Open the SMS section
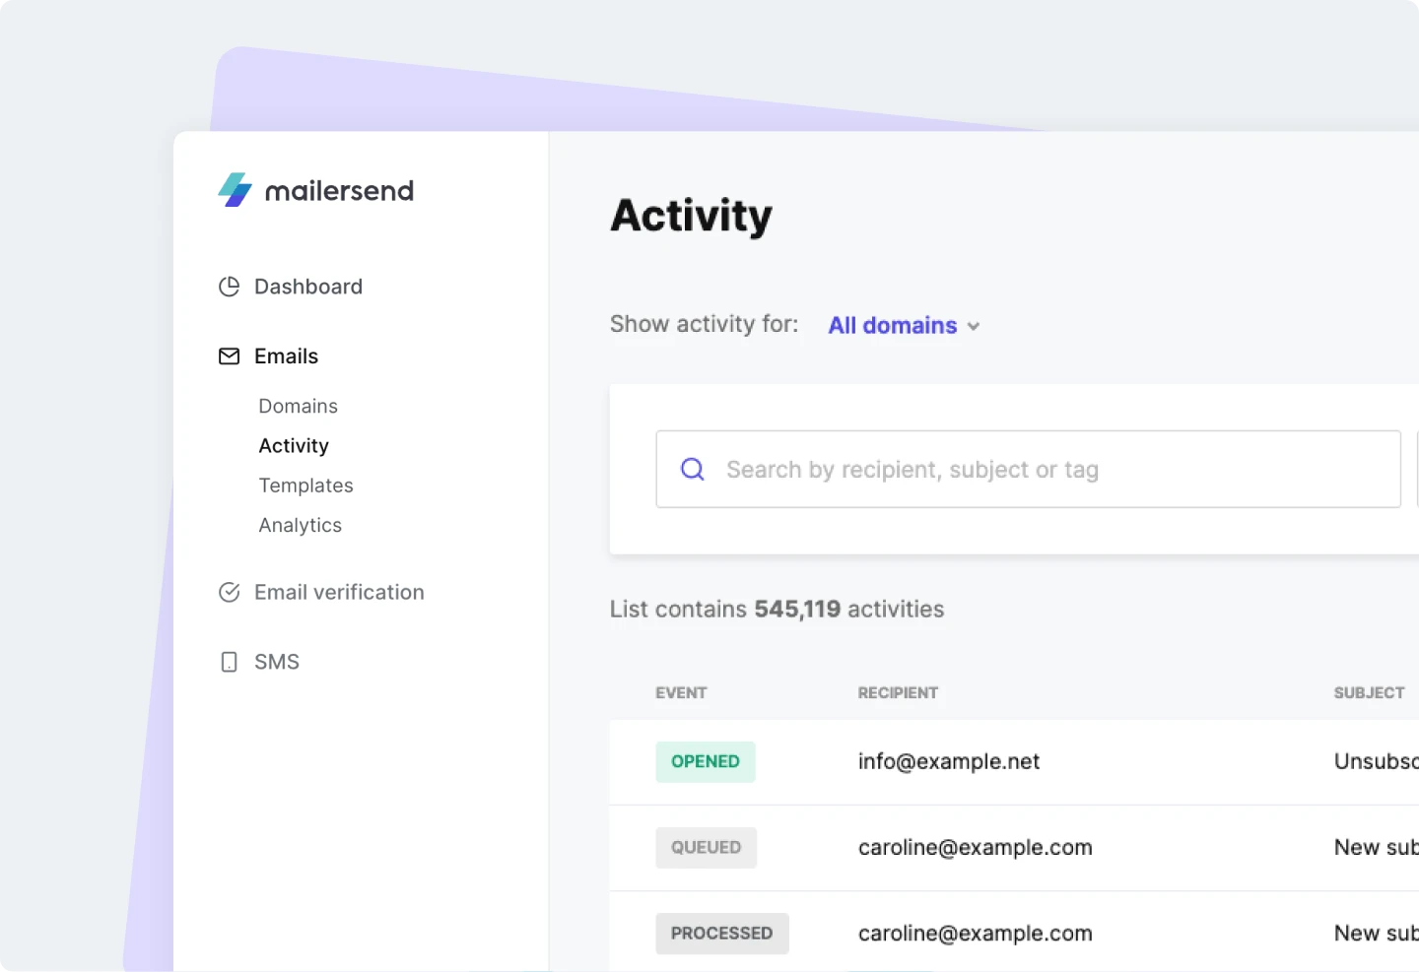The height and width of the screenshot is (972, 1419). [x=277, y=662]
